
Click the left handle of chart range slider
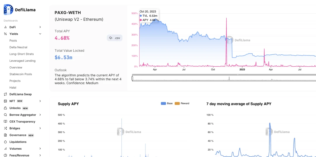(x=132, y=78)
